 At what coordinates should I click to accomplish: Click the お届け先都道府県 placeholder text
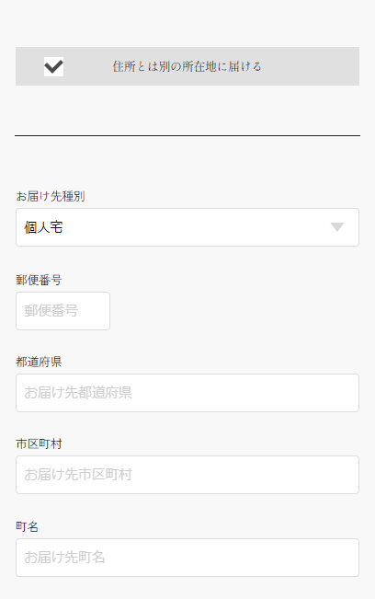78,393
